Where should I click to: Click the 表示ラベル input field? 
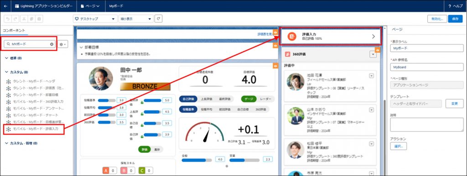(x=427, y=48)
